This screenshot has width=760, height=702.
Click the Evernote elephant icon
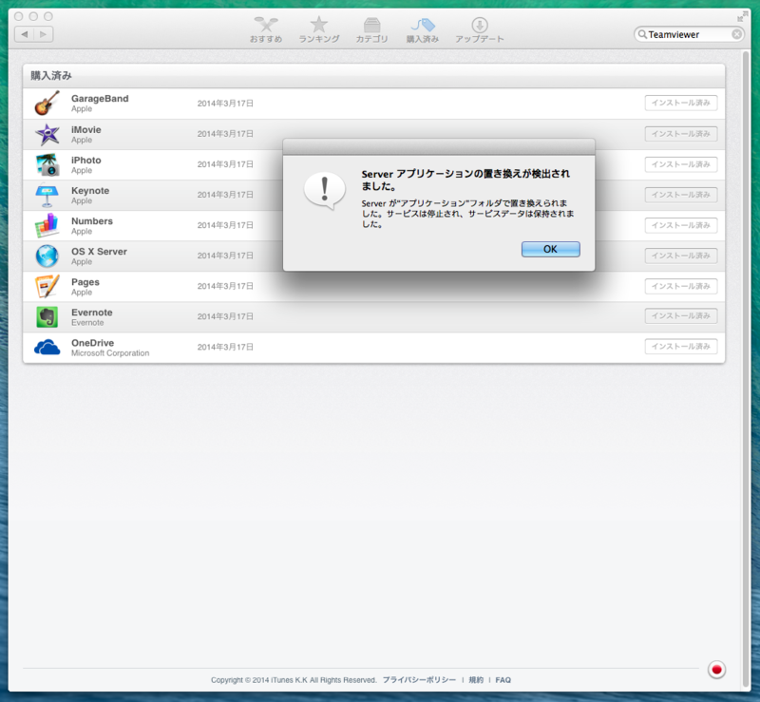(47, 317)
